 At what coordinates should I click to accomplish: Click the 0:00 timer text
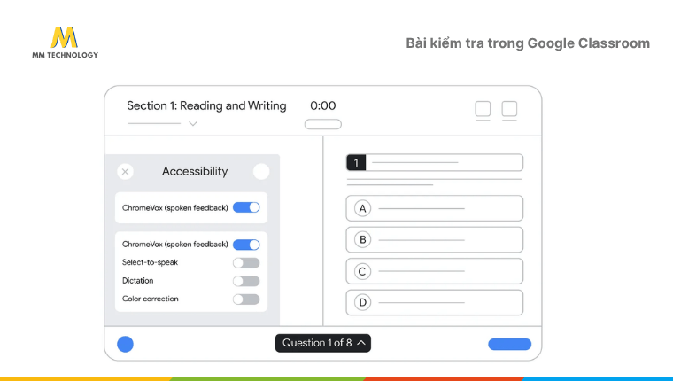pos(323,105)
